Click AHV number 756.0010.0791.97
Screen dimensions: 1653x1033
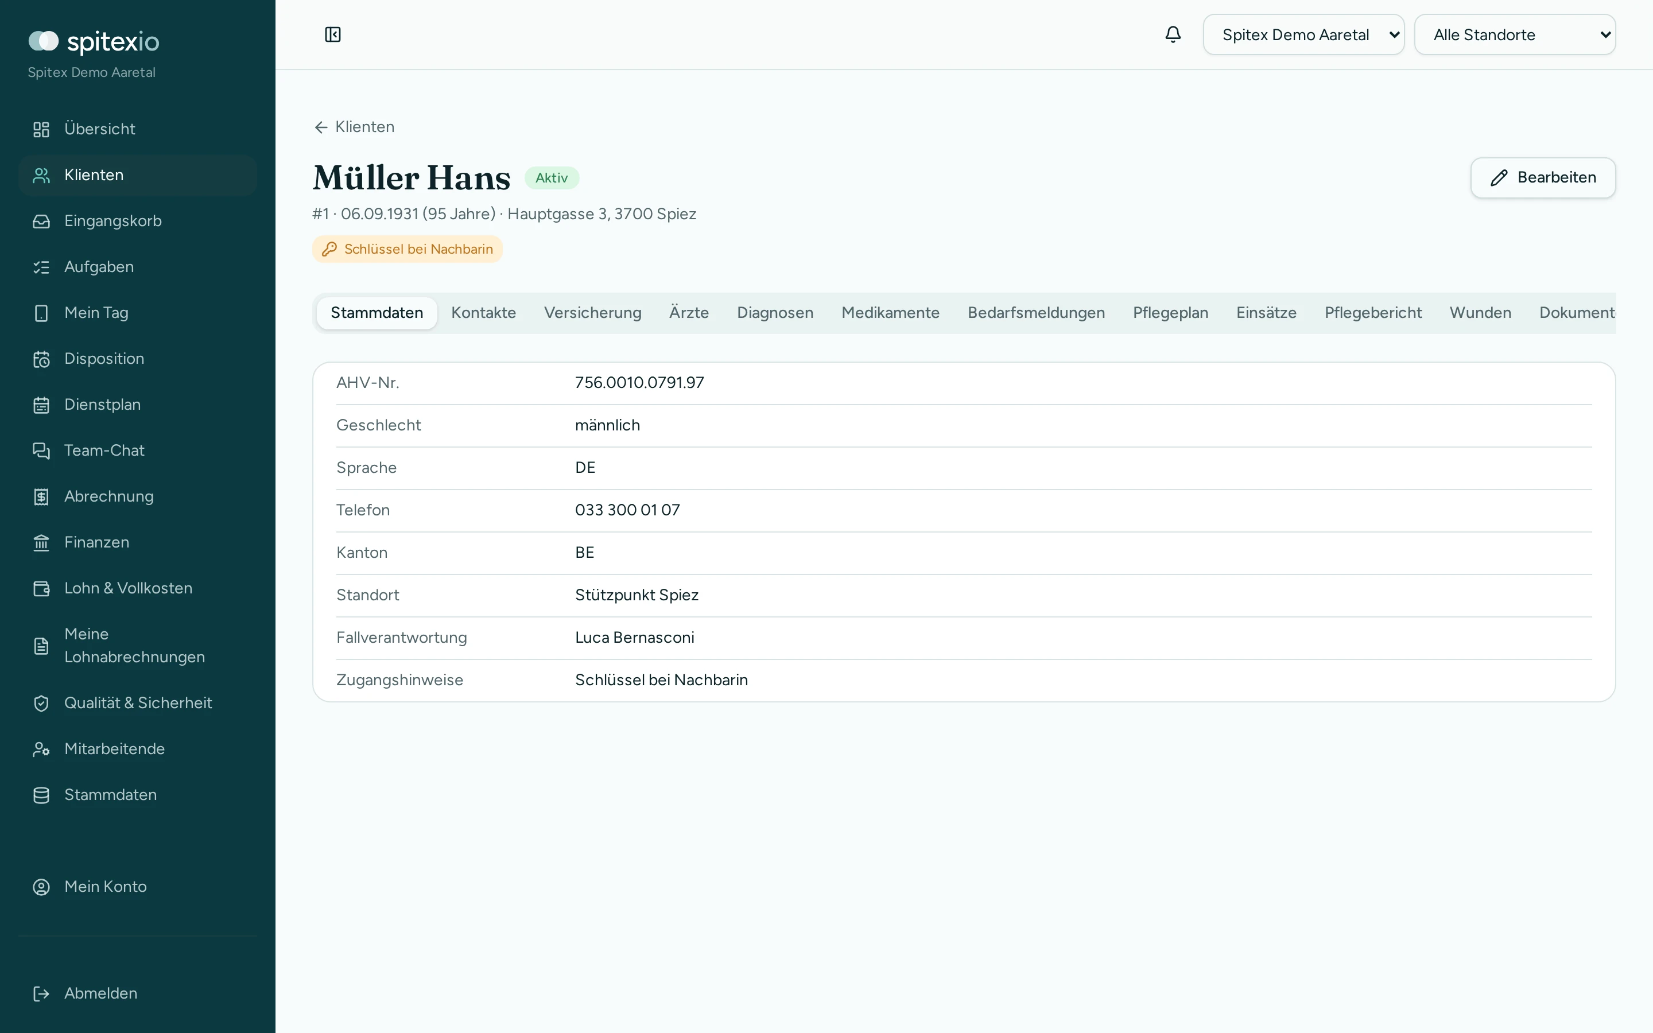[x=639, y=383]
